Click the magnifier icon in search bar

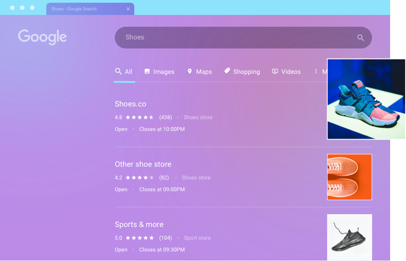pos(361,38)
